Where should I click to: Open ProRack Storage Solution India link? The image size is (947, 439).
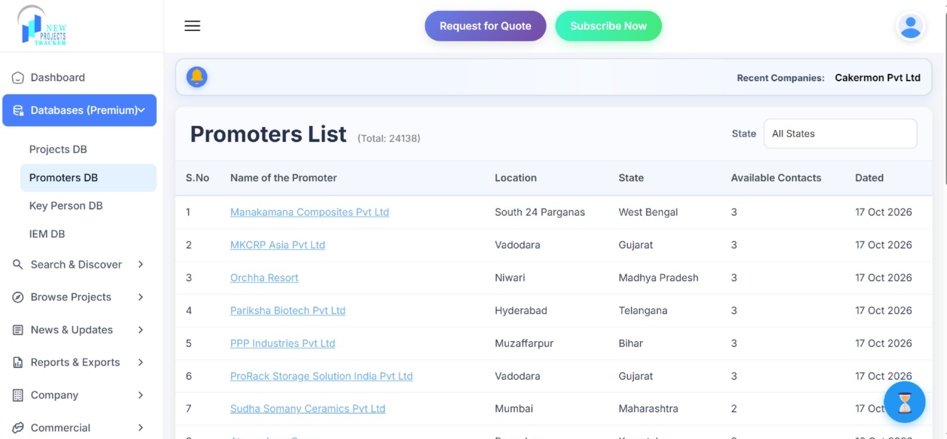coord(321,376)
